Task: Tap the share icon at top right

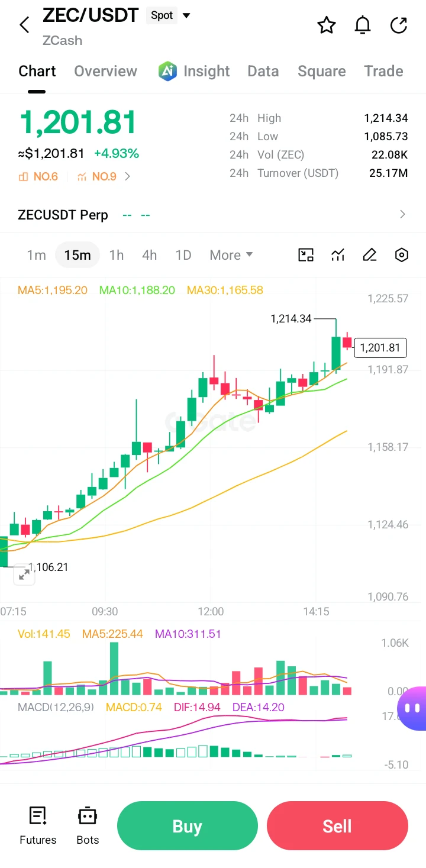Action: 399,25
